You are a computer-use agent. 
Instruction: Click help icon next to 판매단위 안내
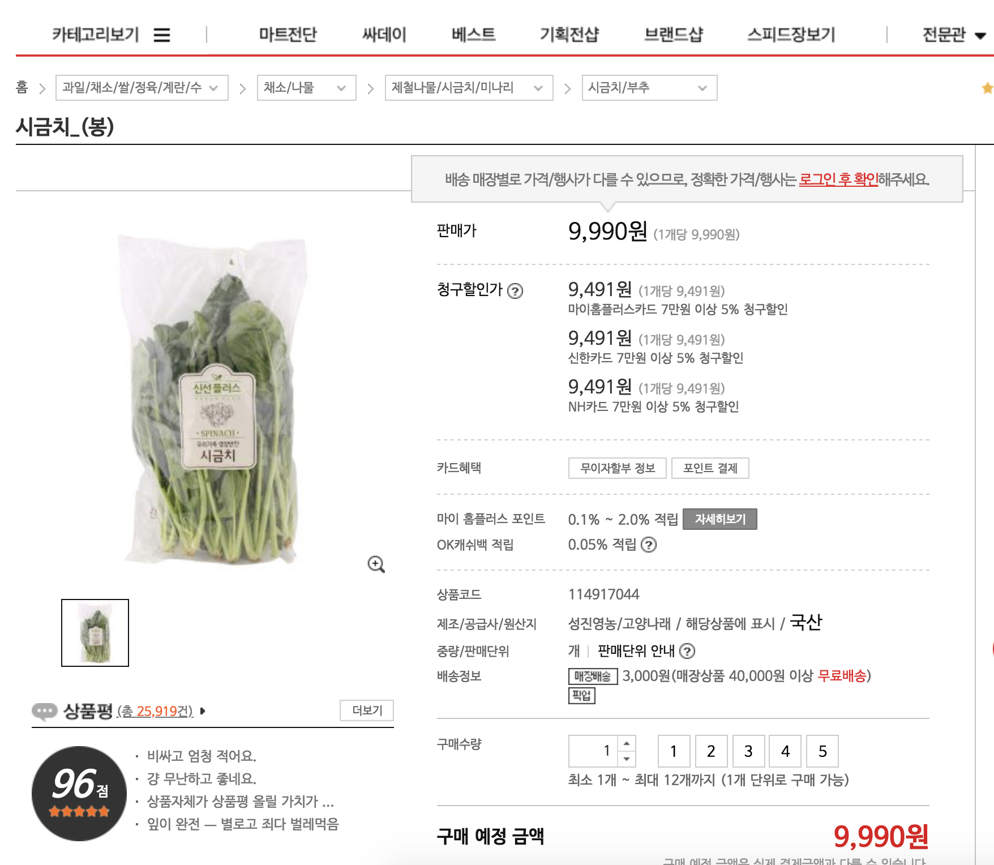click(x=687, y=651)
